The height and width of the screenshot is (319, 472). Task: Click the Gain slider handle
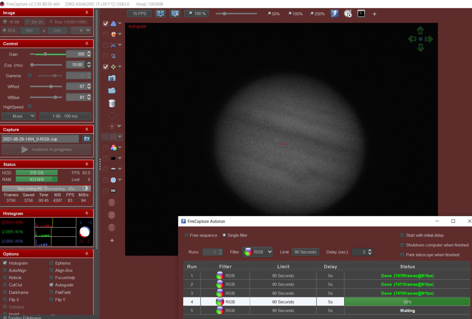click(45, 54)
